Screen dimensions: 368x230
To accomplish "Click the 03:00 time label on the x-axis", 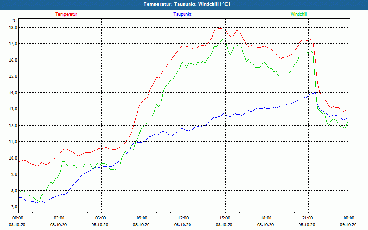I will [60, 218].
